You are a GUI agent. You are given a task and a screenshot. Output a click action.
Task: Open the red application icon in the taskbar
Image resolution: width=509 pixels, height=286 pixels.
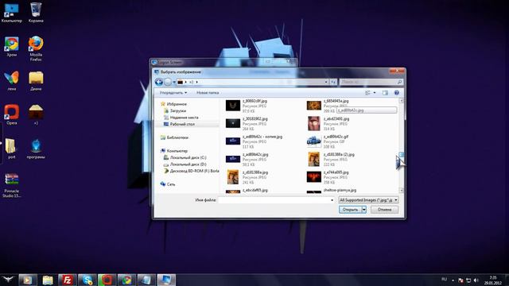[107, 280]
